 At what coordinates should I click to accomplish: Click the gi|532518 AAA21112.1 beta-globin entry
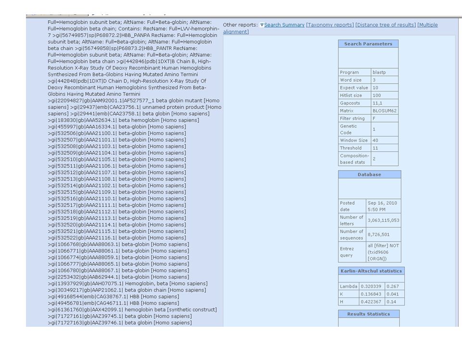tap(116, 212)
